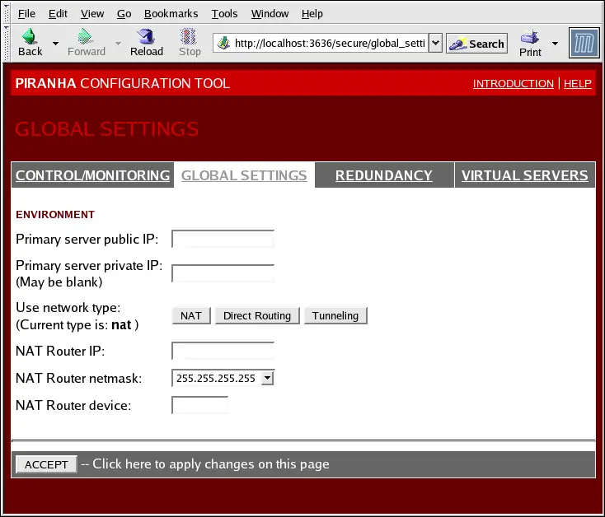The height and width of the screenshot is (517, 605).
Task: Switch to the Virtual Servers tab
Action: (524, 175)
